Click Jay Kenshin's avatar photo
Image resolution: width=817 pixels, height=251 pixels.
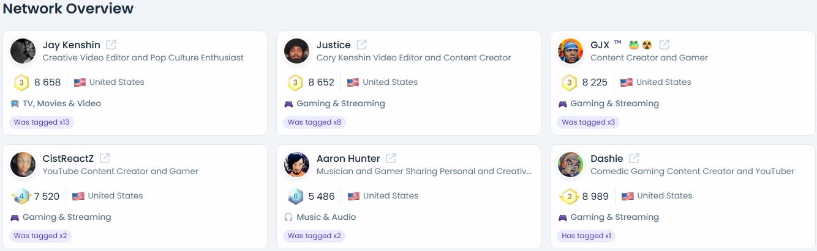(23, 51)
